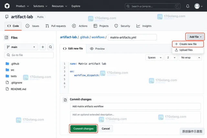Open the Product menu
Screen dimensions: 207x138
coord(22,6)
